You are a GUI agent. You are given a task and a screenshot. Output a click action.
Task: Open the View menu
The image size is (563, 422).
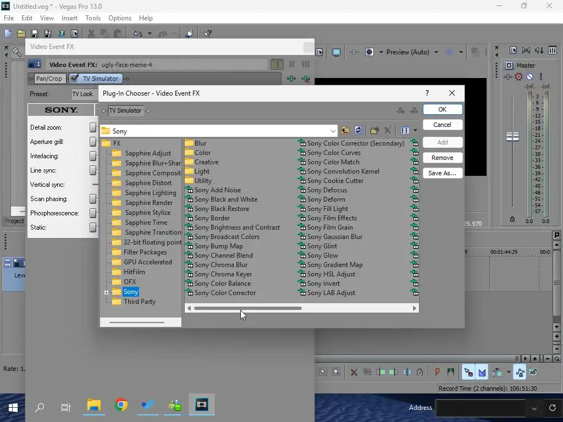(x=47, y=18)
